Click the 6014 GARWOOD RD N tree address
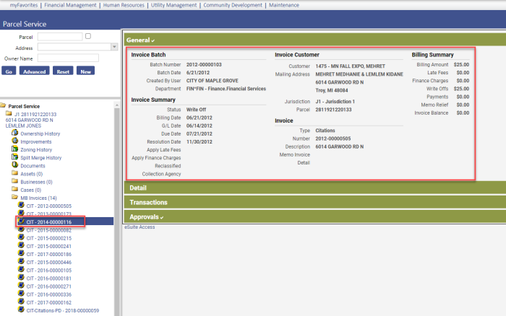506x316 pixels. point(29,120)
